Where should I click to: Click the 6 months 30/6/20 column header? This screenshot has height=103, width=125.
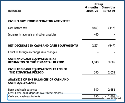pyautogui.click(x=92, y=9)
